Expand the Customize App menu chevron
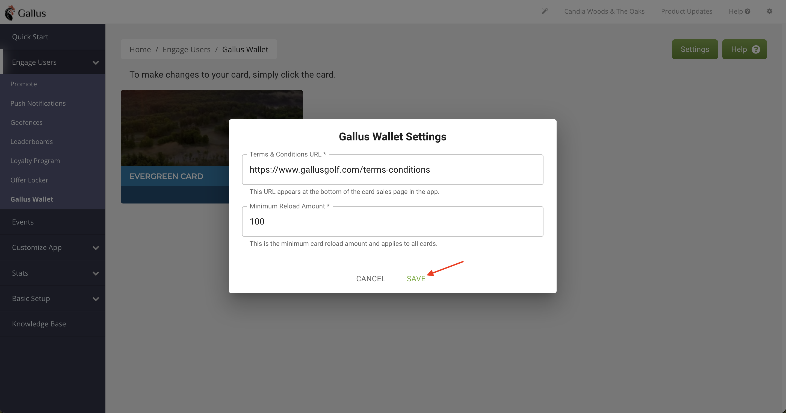This screenshot has width=786, height=413. tap(96, 247)
